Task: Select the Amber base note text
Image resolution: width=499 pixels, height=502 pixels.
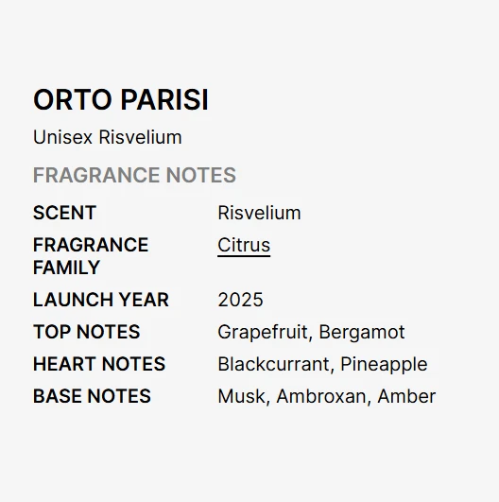Action: coord(406,396)
